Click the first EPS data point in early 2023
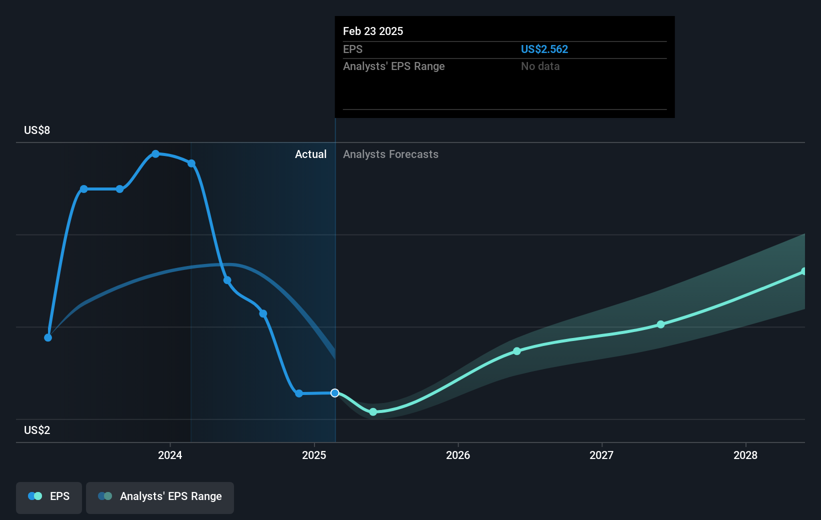This screenshot has height=520, width=821. 48,337
